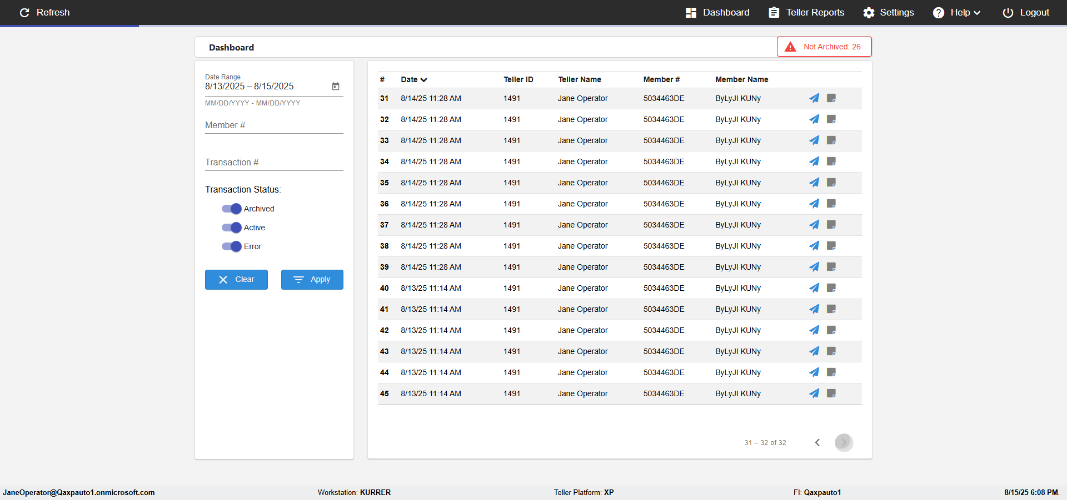Image resolution: width=1067 pixels, height=500 pixels.
Task: Open the Settings page
Action: [888, 12]
